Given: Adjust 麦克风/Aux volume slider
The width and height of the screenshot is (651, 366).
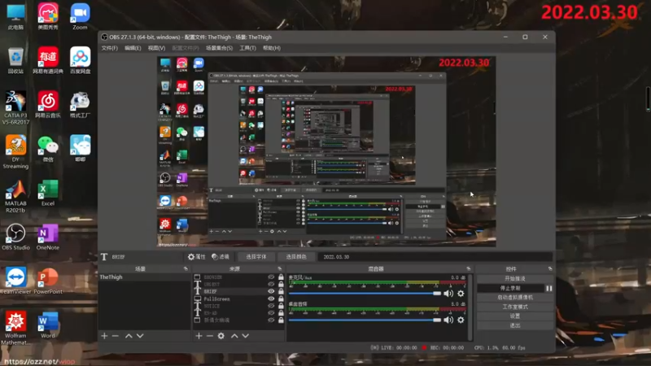Looking at the screenshot, I should click(x=365, y=294).
